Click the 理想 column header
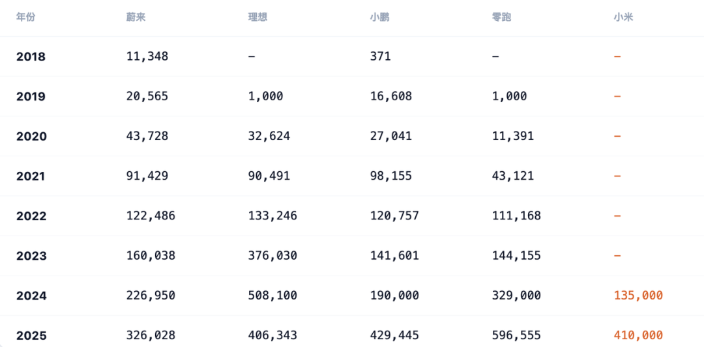704x347 pixels. [257, 17]
